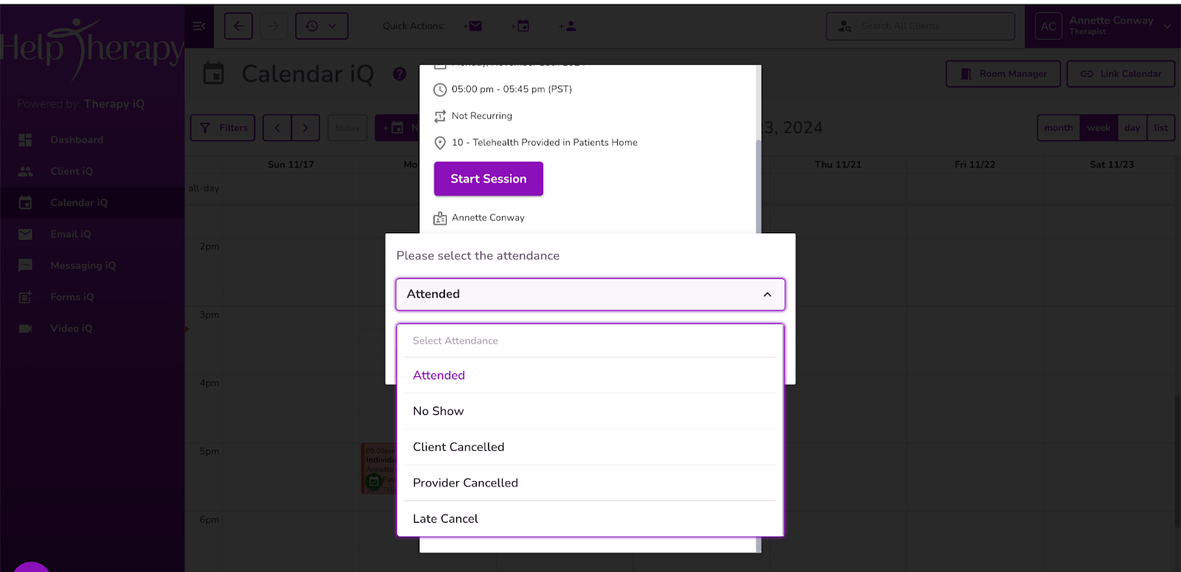Screen dimensions: 1181x572
Task: Click the quick action new email icon
Action: click(x=473, y=27)
